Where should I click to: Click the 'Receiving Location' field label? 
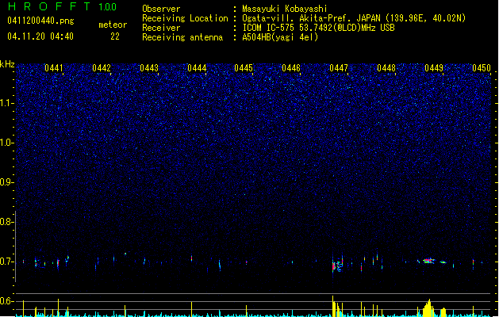[x=185, y=18]
